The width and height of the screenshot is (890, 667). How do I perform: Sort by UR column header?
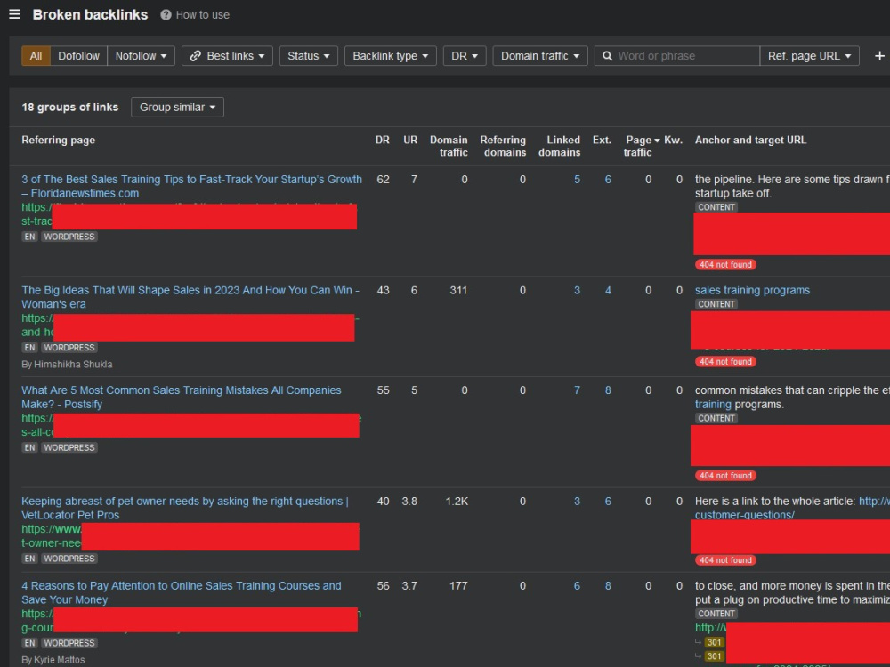click(410, 140)
